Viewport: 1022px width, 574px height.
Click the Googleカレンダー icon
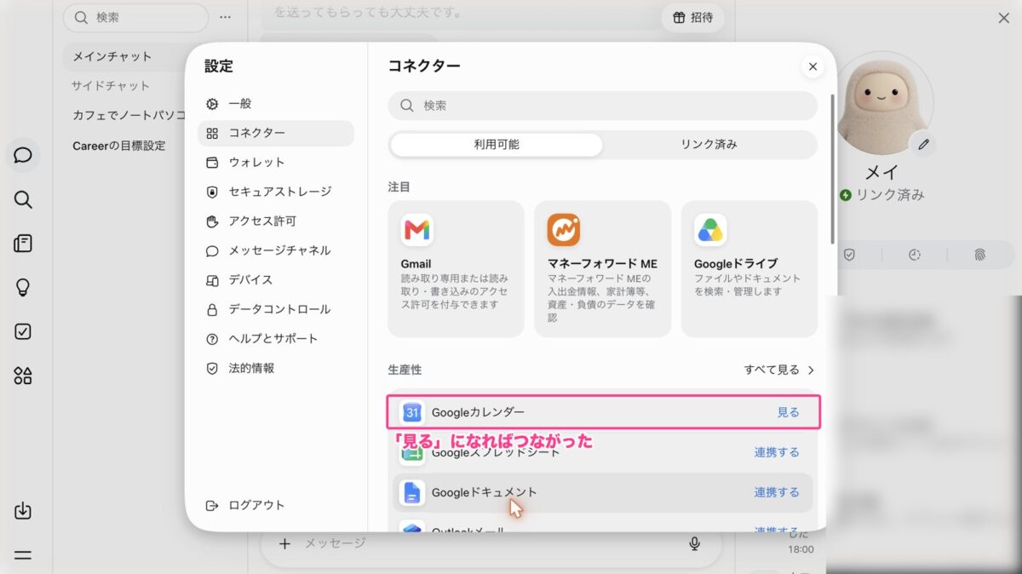click(412, 412)
